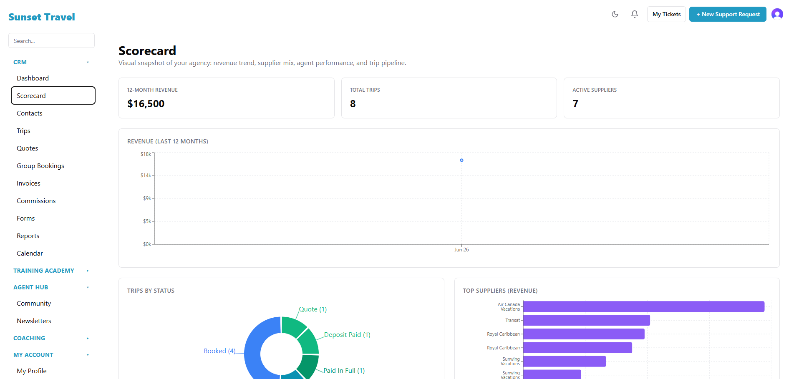Expand the Training Academy section
The height and width of the screenshot is (379, 789).
(x=51, y=271)
